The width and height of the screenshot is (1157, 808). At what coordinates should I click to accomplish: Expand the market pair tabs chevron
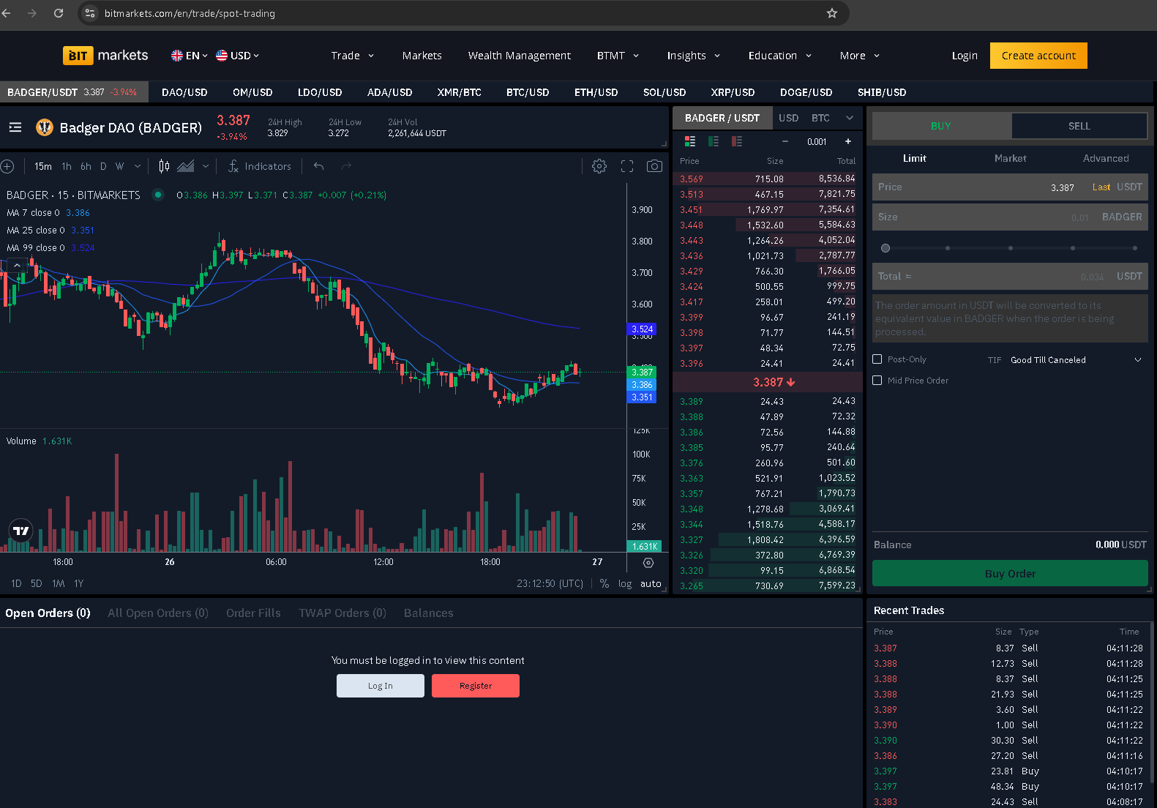point(850,118)
